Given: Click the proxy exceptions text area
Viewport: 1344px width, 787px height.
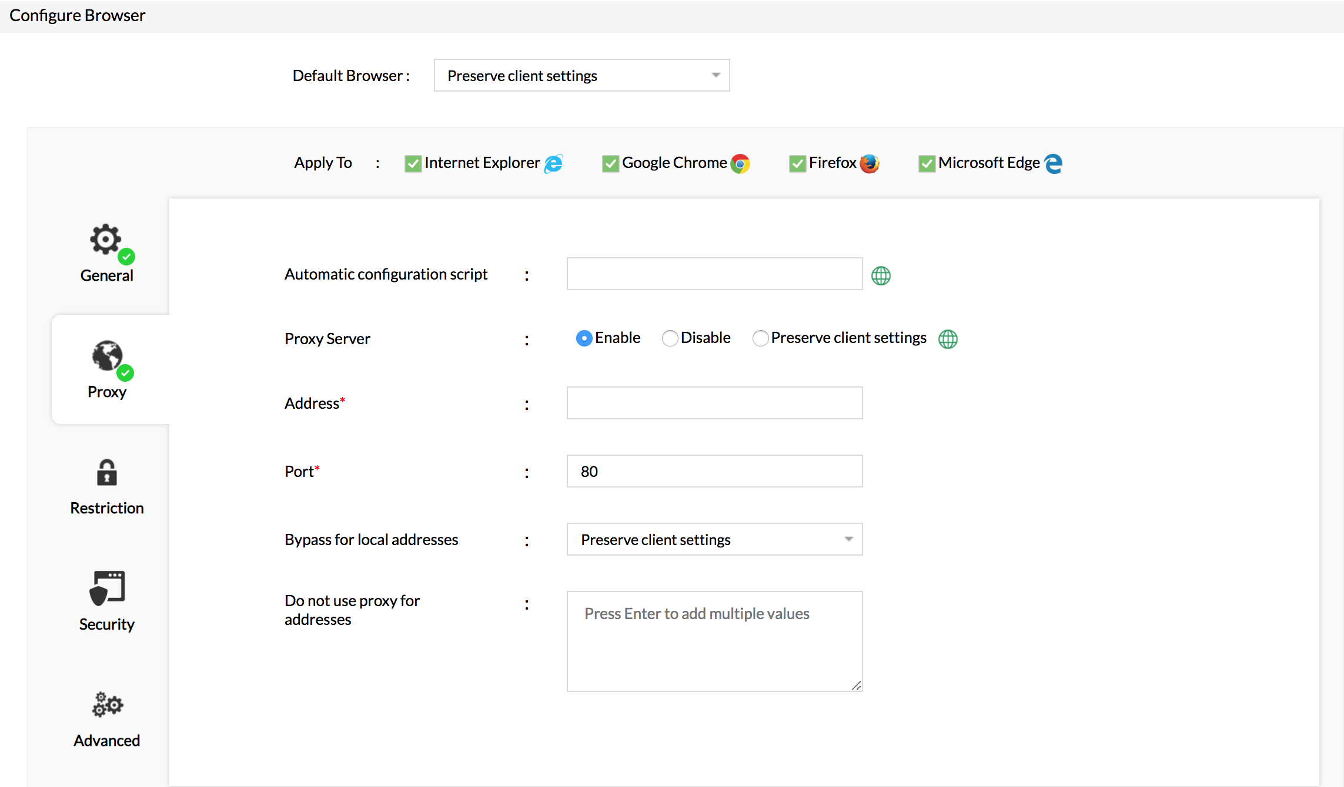Looking at the screenshot, I should tap(714, 641).
